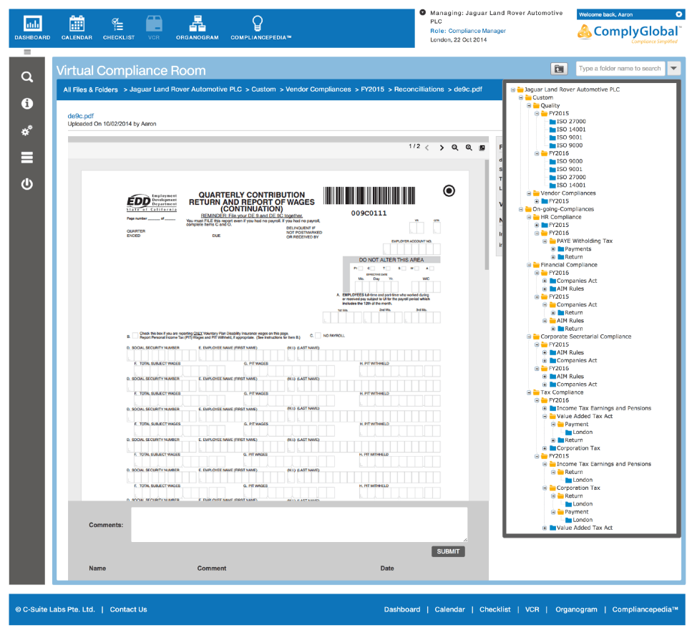
Task: Click the Managing company switcher dot icon
Action: coord(422,12)
